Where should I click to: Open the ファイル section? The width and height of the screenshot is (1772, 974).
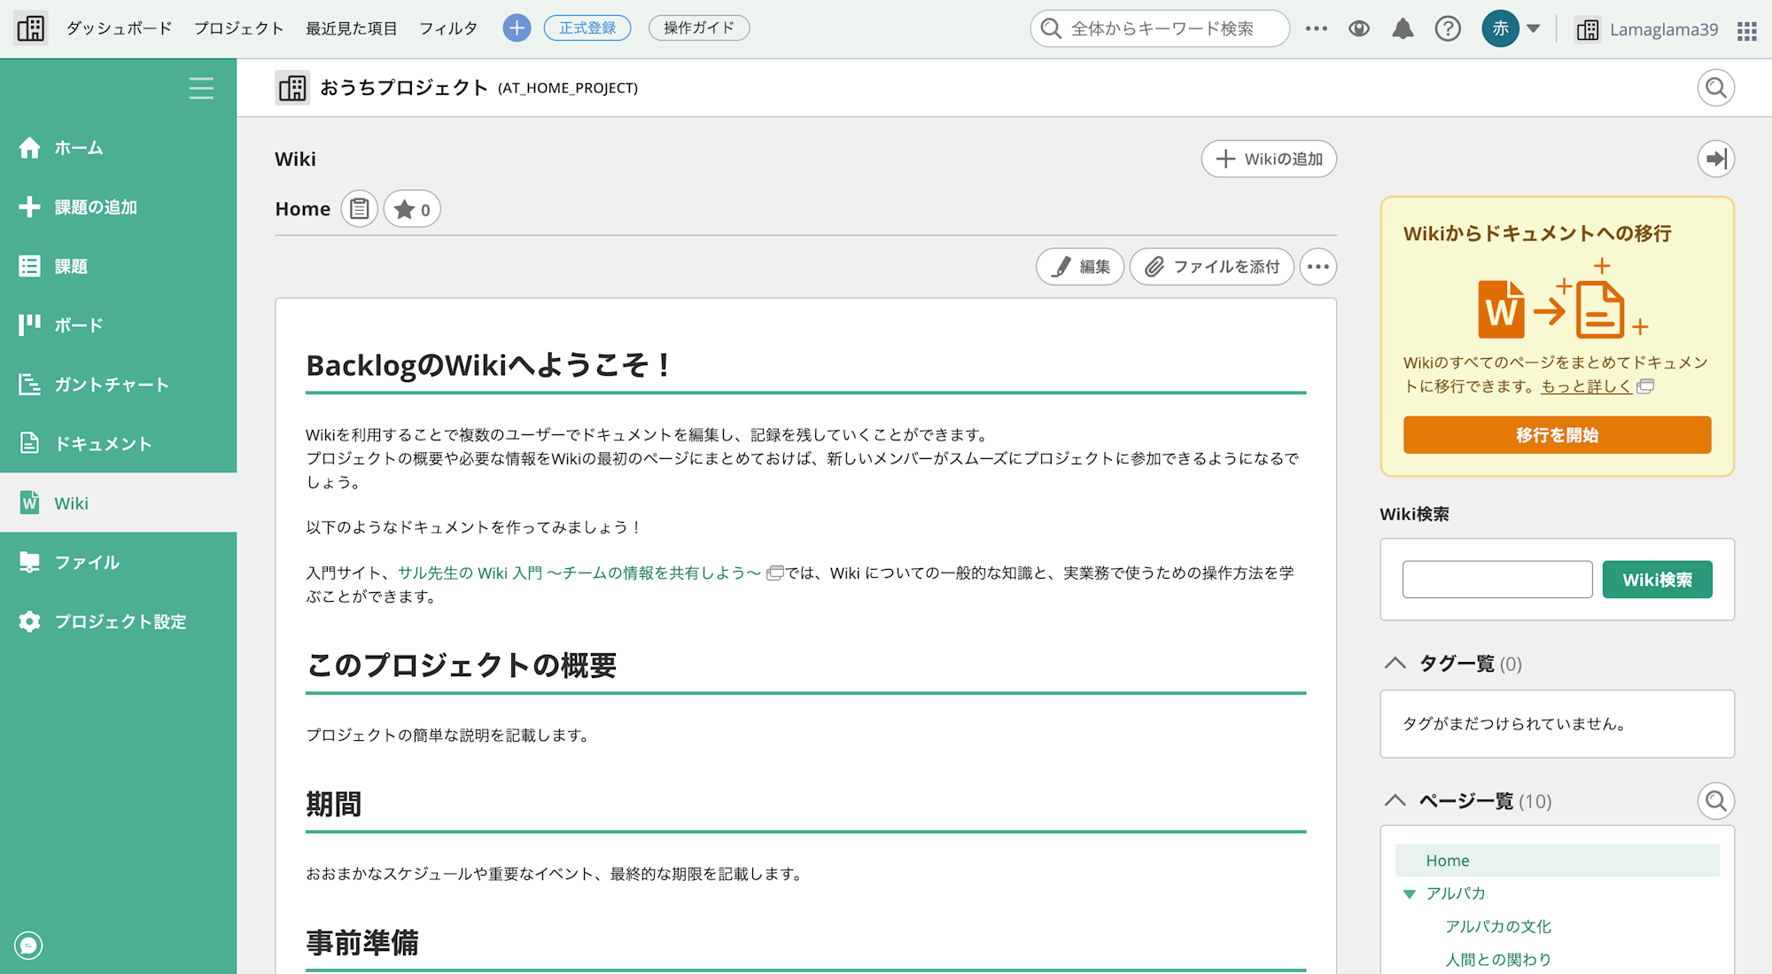[x=87, y=562]
